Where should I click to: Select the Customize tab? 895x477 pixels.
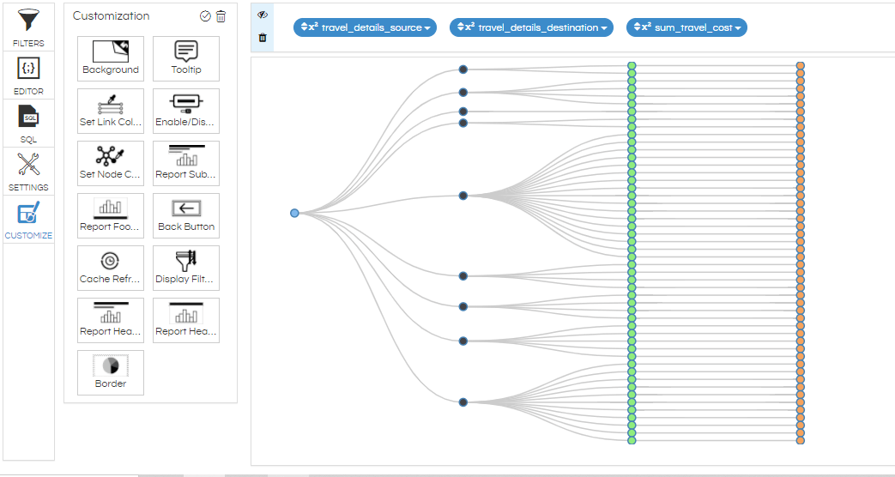tap(28, 219)
